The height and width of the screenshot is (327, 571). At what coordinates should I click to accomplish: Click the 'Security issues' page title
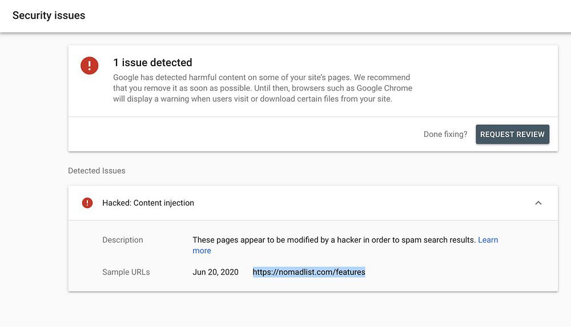[x=49, y=15]
